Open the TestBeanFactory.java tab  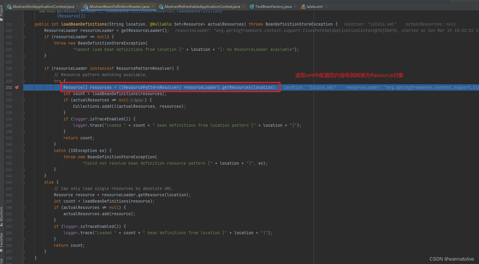273,6
